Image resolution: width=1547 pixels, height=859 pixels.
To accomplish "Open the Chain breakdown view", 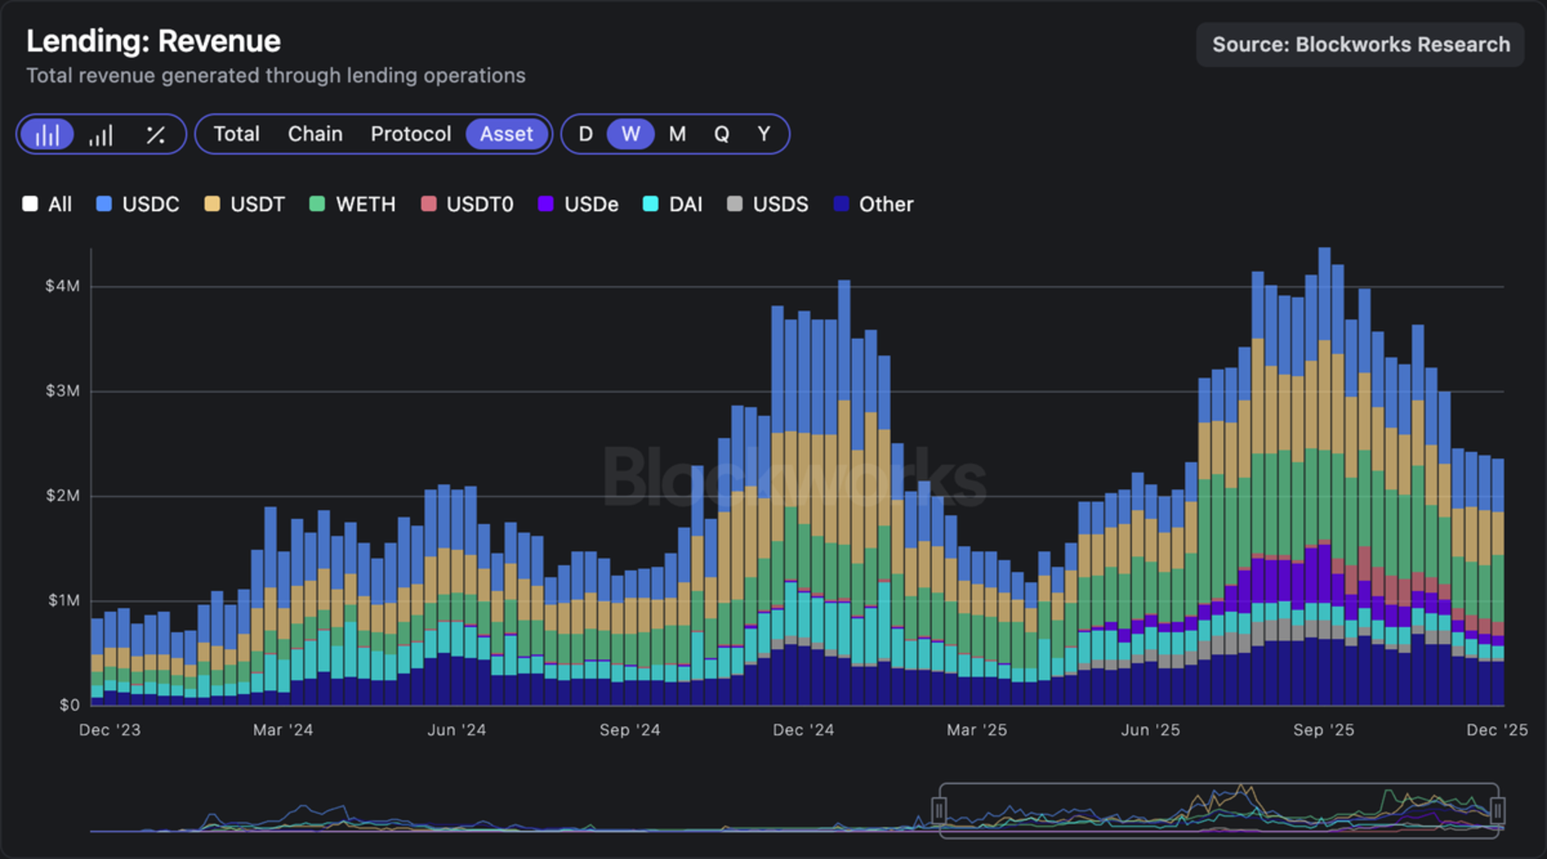I will pos(315,134).
